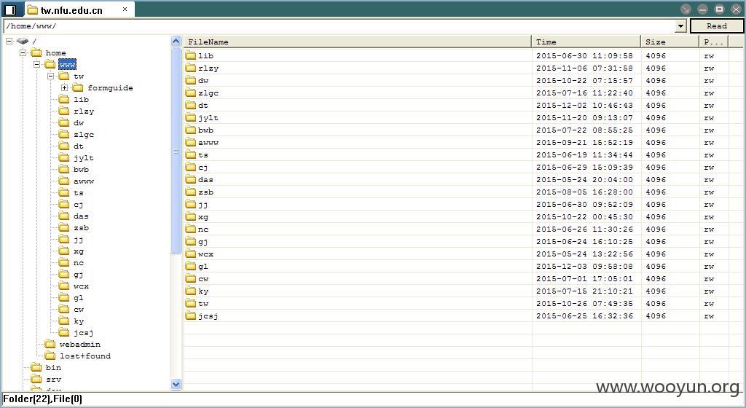This screenshot has height=408, width=746.
Task: Click the lib folder icon in file list
Action: click(x=191, y=55)
